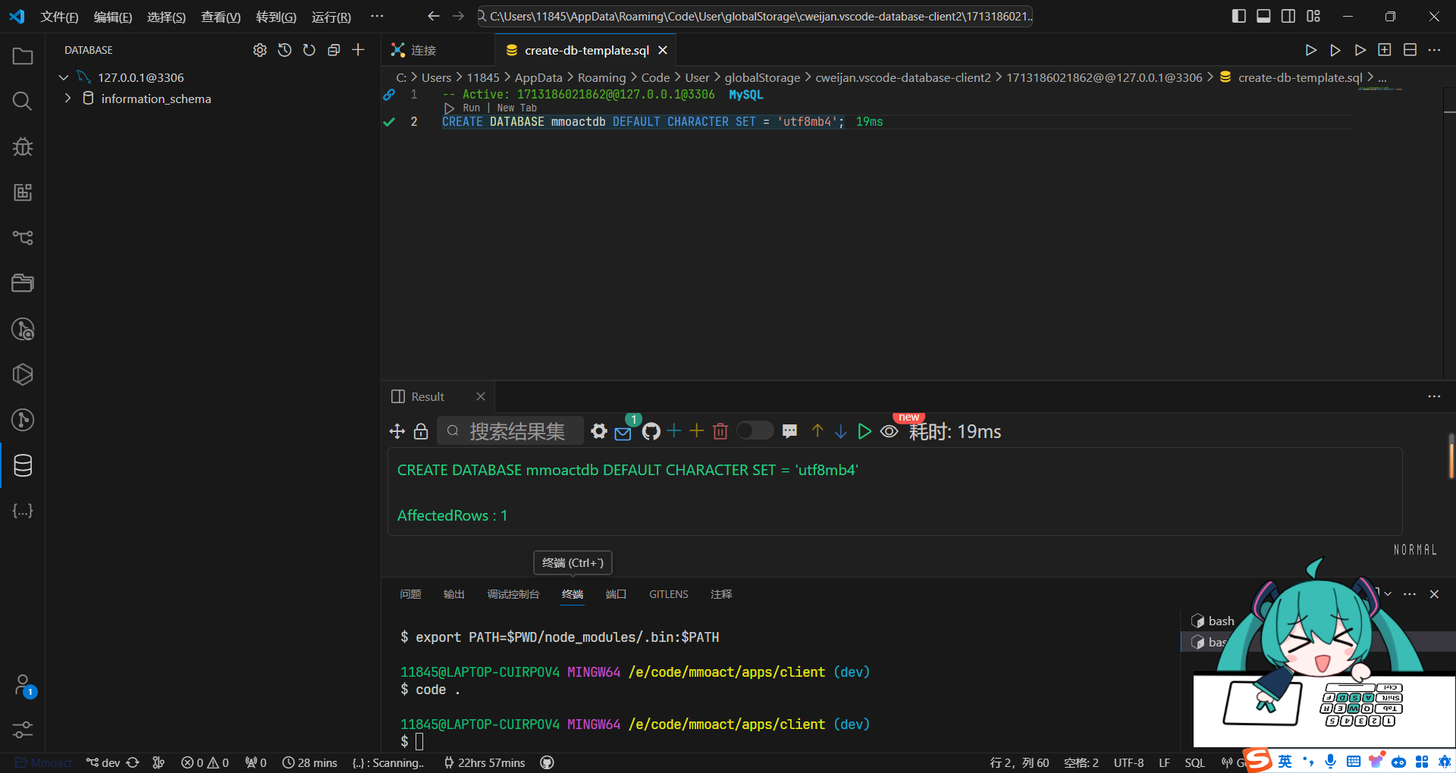Open the menu bar overflow ellipsis

point(377,16)
